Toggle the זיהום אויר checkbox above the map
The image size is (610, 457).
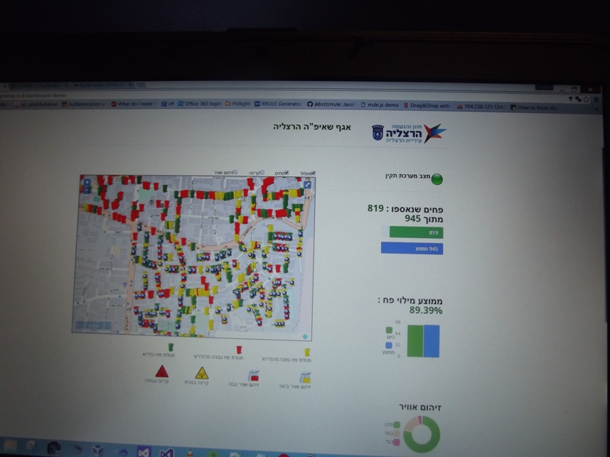click(235, 172)
